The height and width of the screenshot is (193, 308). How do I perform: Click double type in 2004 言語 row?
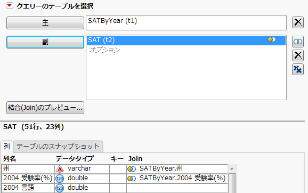tap(78, 188)
